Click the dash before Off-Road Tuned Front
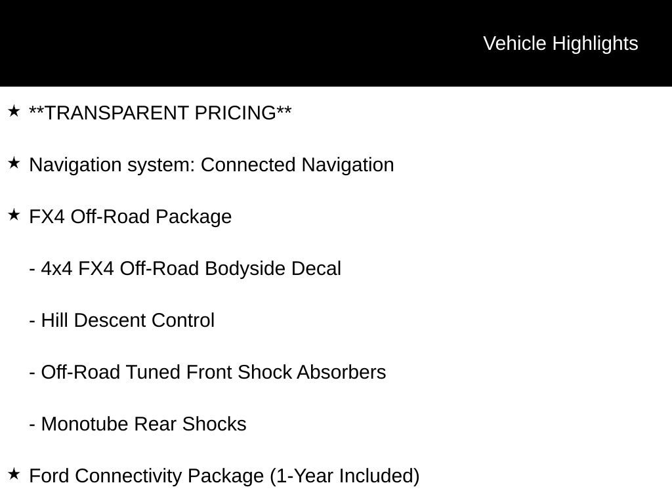Viewport: 672px width, 504px height. (x=32, y=373)
